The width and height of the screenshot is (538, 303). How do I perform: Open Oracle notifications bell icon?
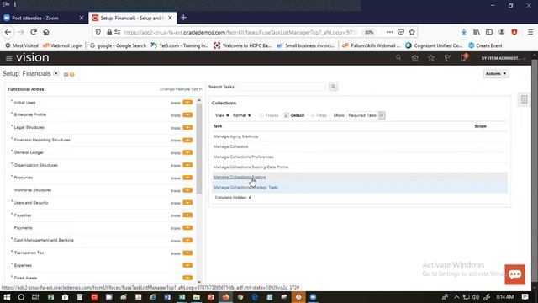coord(464,57)
